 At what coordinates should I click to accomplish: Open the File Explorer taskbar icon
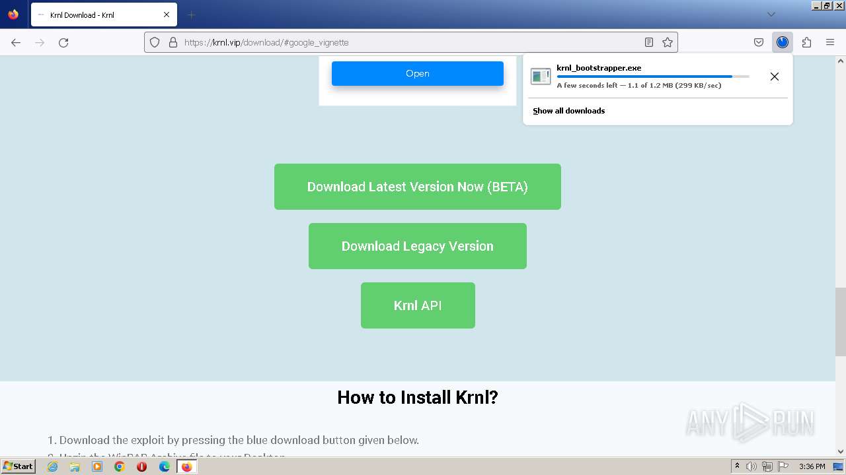click(75, 466)
